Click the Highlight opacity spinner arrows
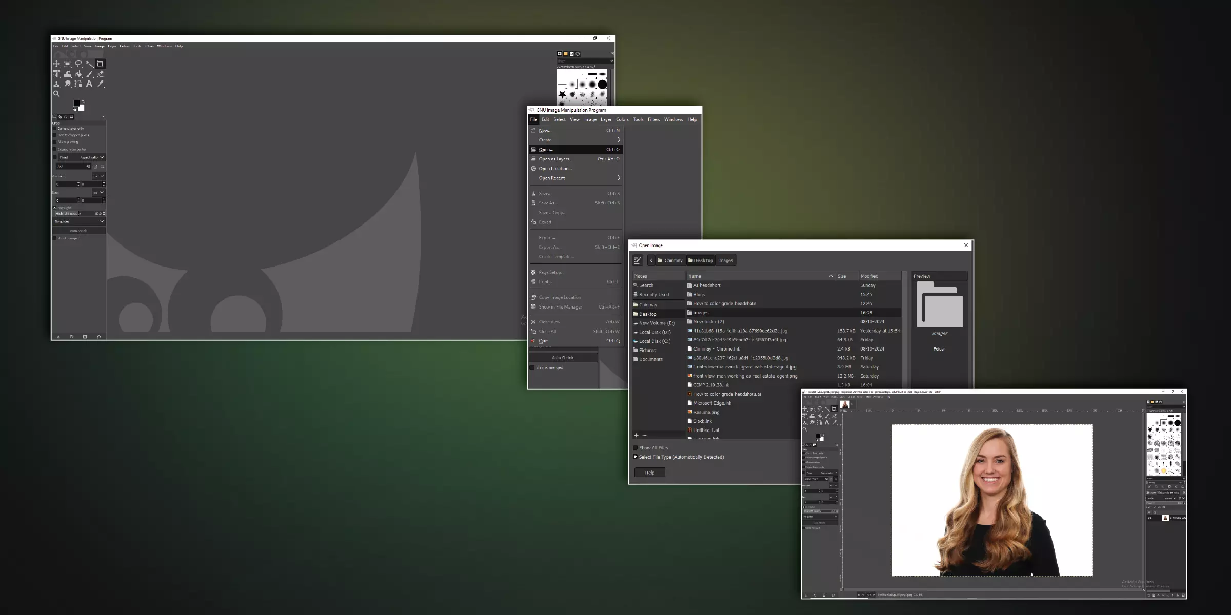Image resolution: width=1231 pixels, height=615 pixels. point(104,213)
